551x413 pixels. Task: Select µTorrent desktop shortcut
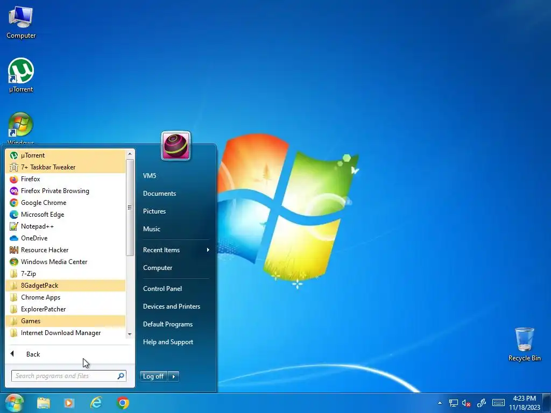pyautogui.click(x=21, y=75)
